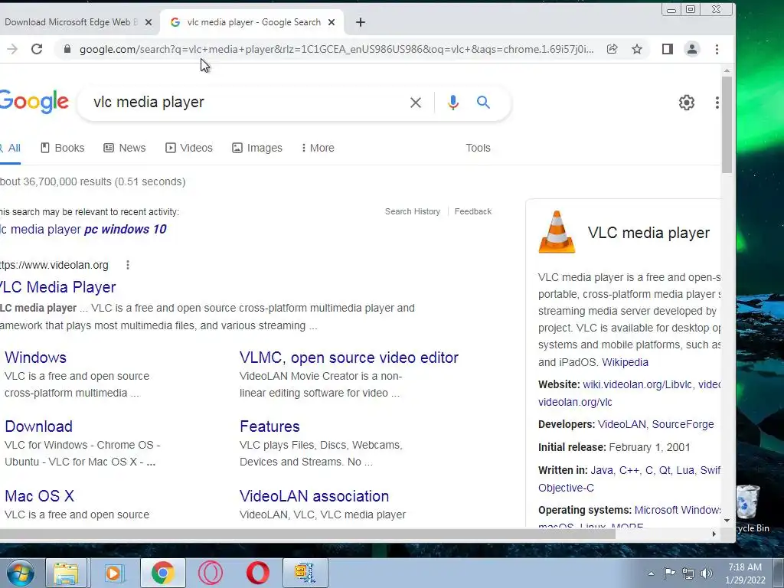Open the Chrome side panel icon
The image size is (784, 588).
[x=667, y=49]
